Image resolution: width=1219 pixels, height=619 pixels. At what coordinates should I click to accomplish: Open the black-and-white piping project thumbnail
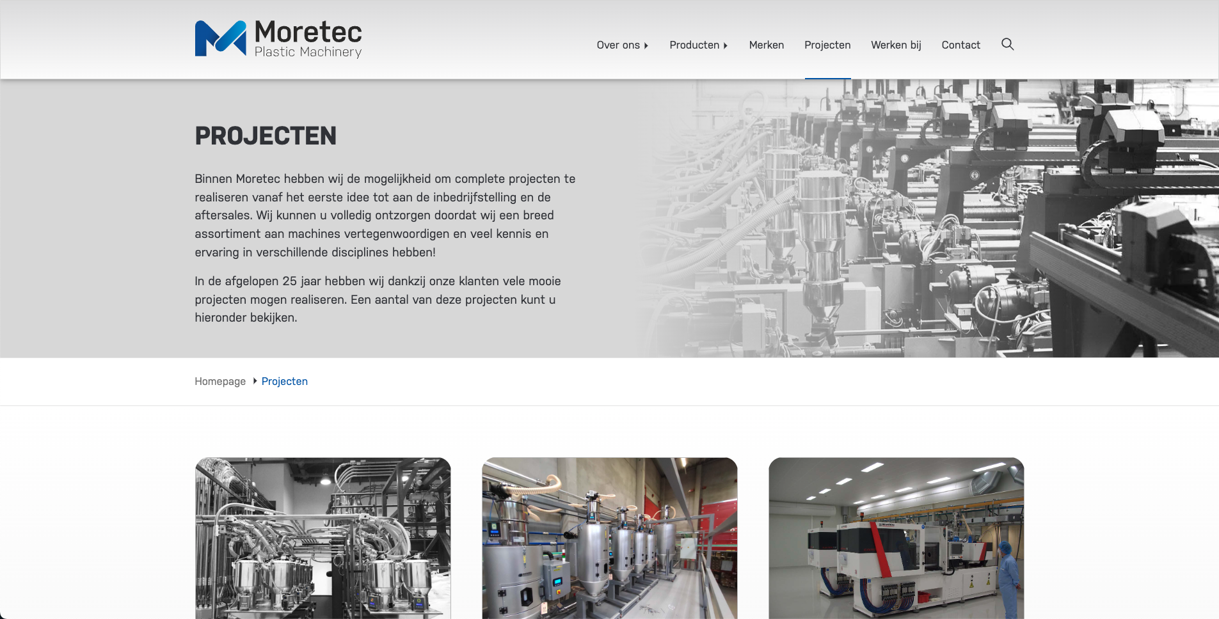(323, 538)
